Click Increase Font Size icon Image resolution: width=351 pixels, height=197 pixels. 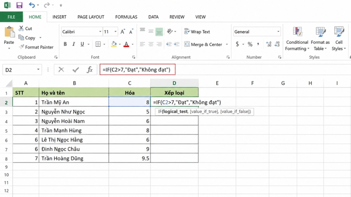[x=122, y=32]
